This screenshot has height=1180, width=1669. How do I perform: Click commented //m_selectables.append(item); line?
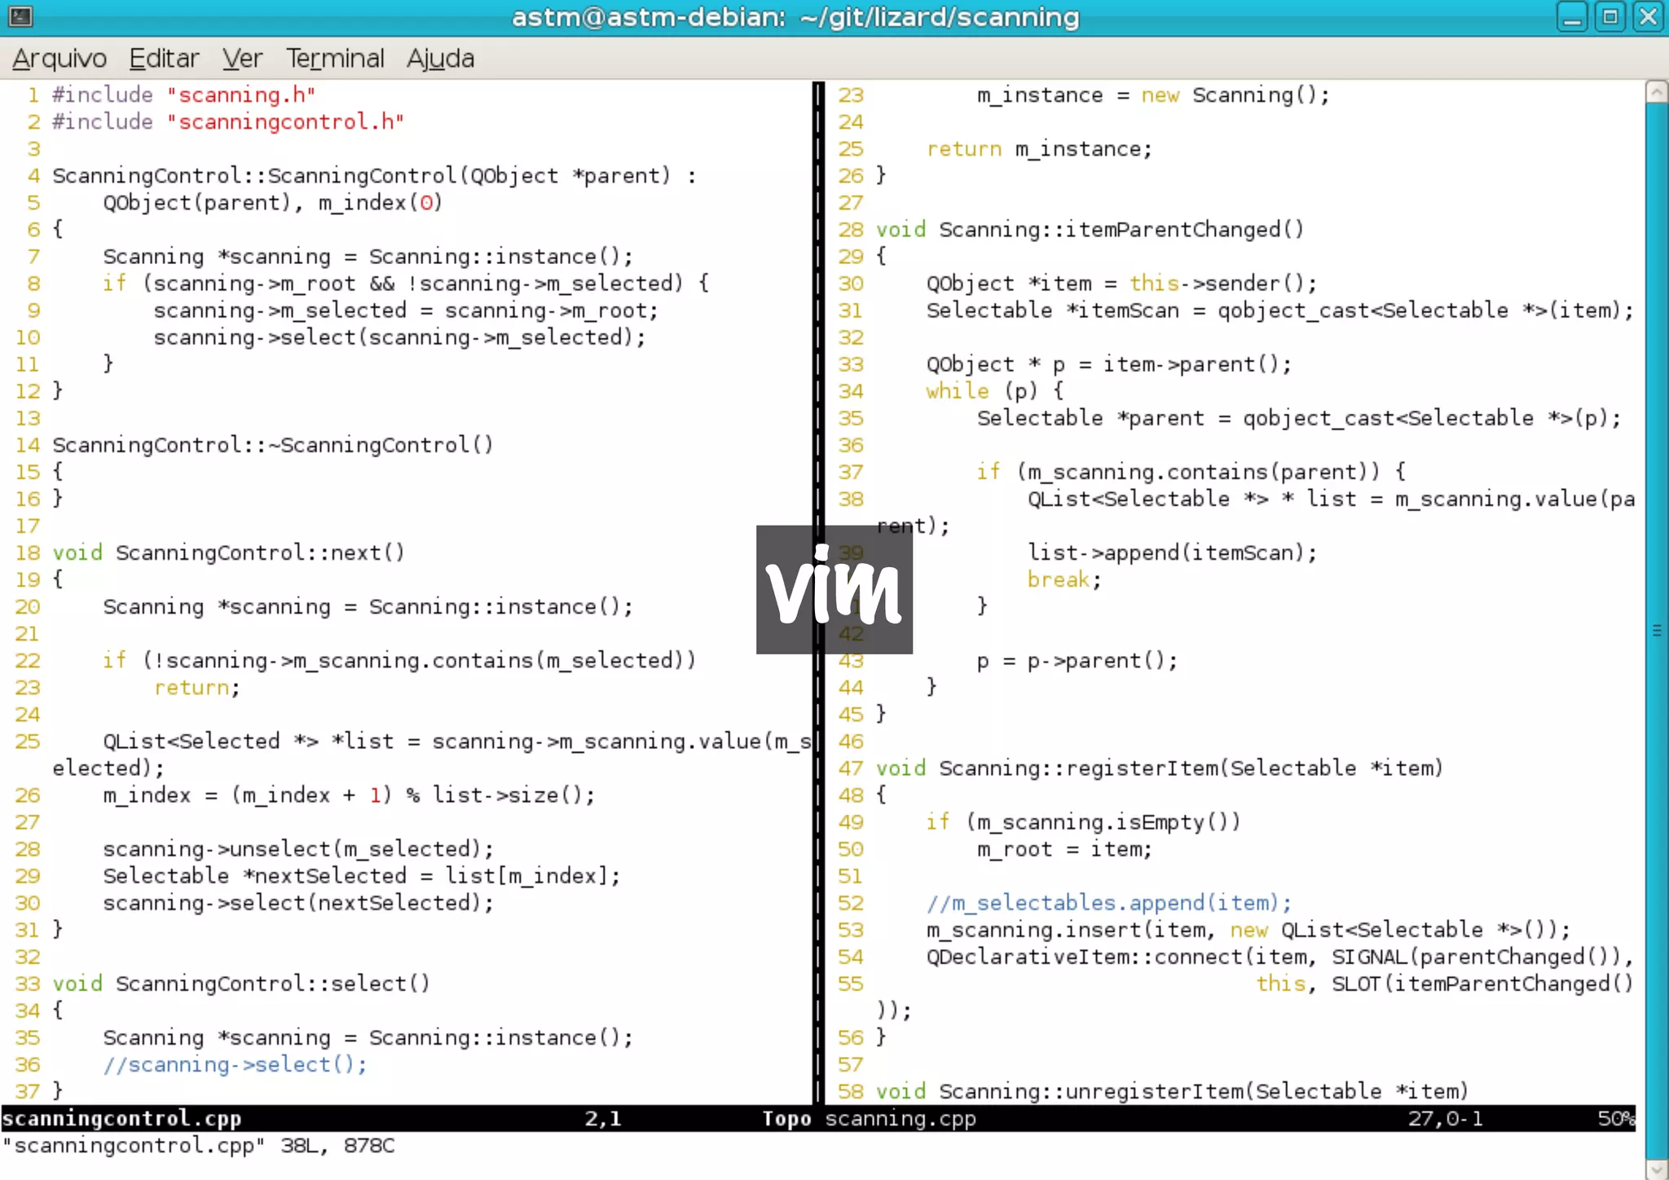pyautogui.click(x=1108, y=903)
